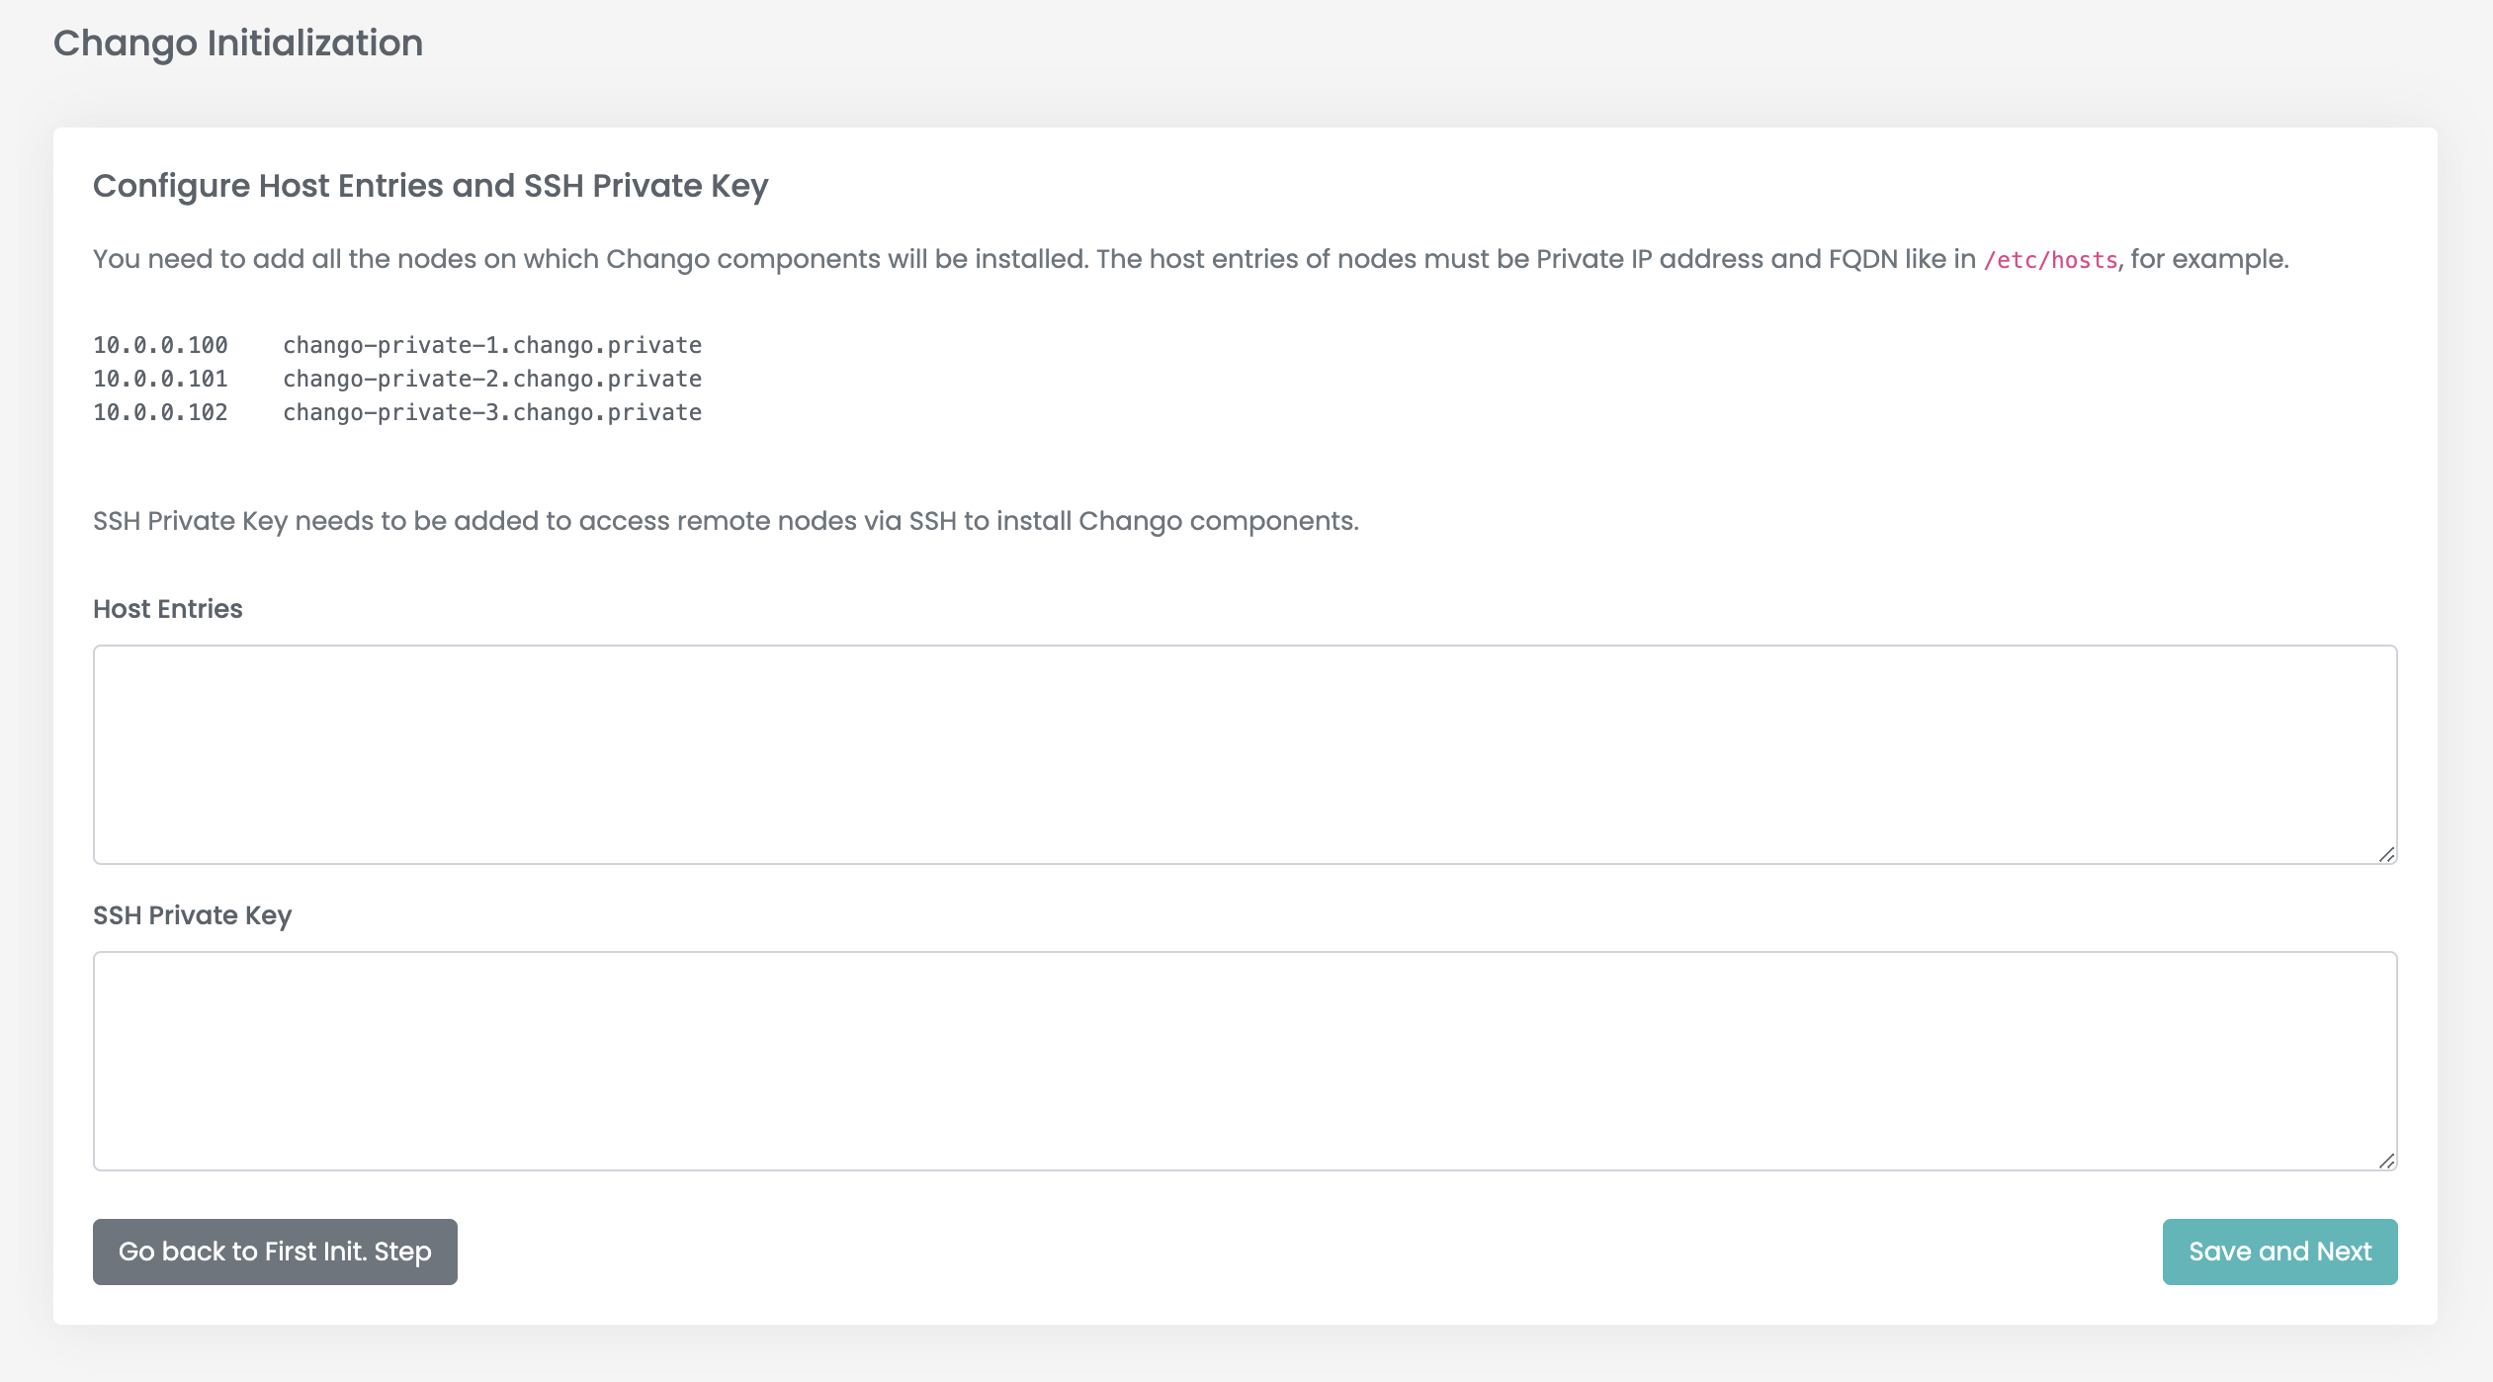The width and height of the screenshot is (2493, 1382).
Task: Click chango-private-2.chango.private example hostname
Action: coord(492,379)
